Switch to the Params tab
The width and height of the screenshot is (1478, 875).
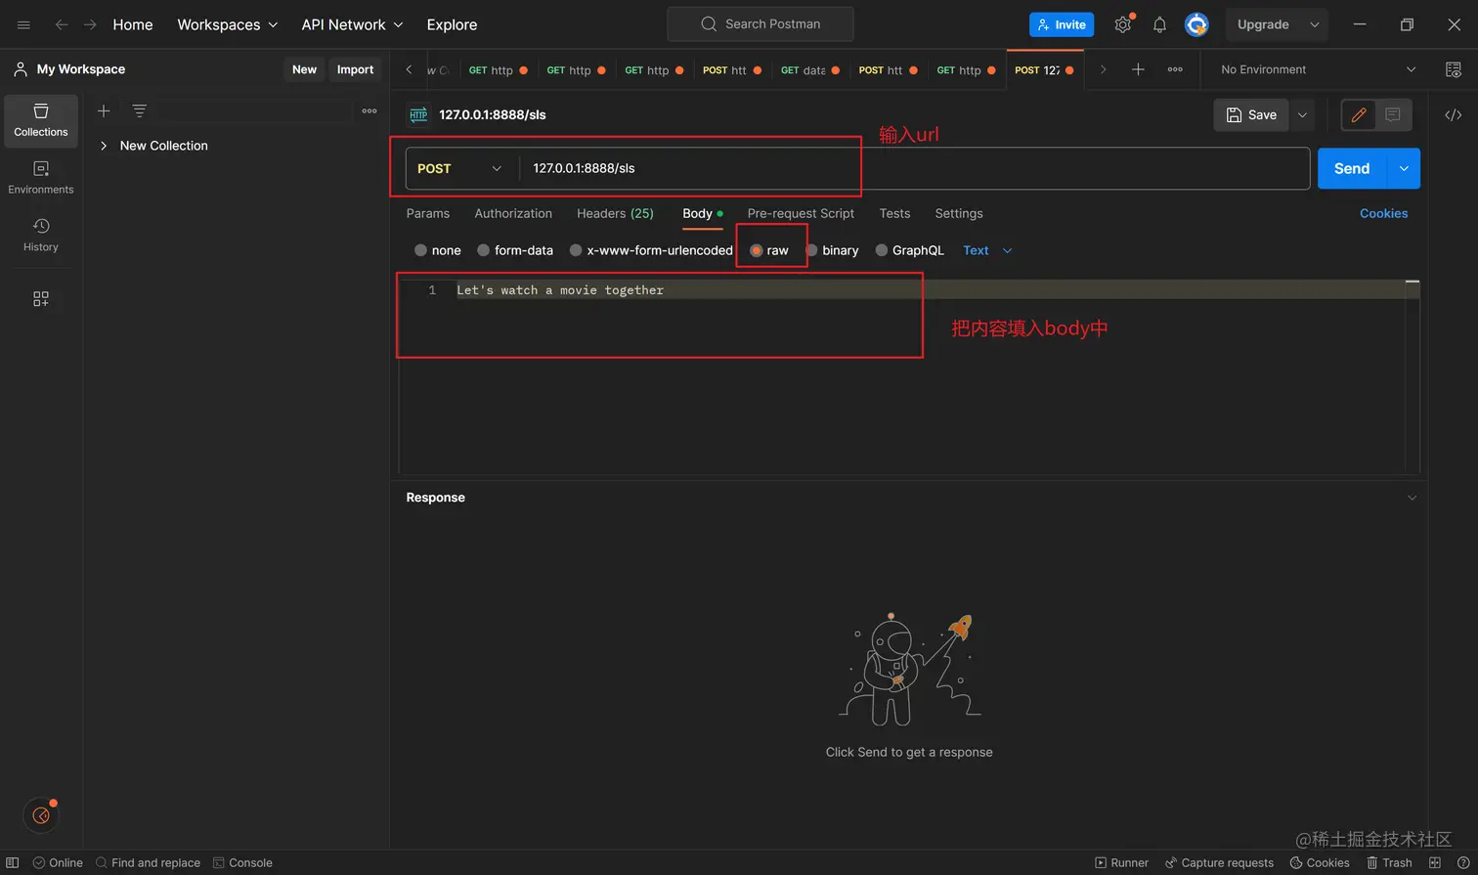(428, 213)
